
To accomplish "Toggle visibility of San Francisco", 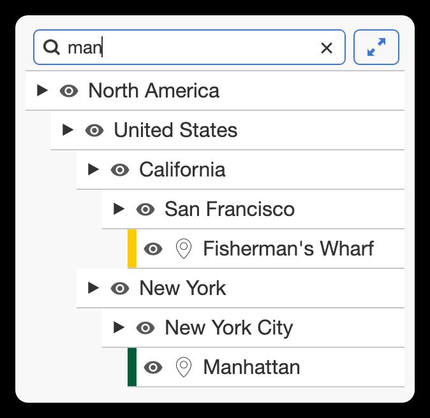I will tap(145, 209).
